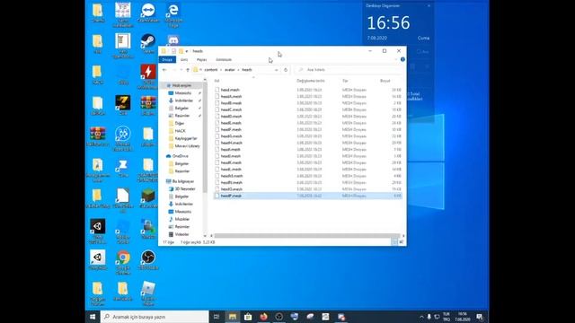Open Task View from the taskbar
Image resolution: width=575 pixels, height=323 pixels.
pos(217,317)
